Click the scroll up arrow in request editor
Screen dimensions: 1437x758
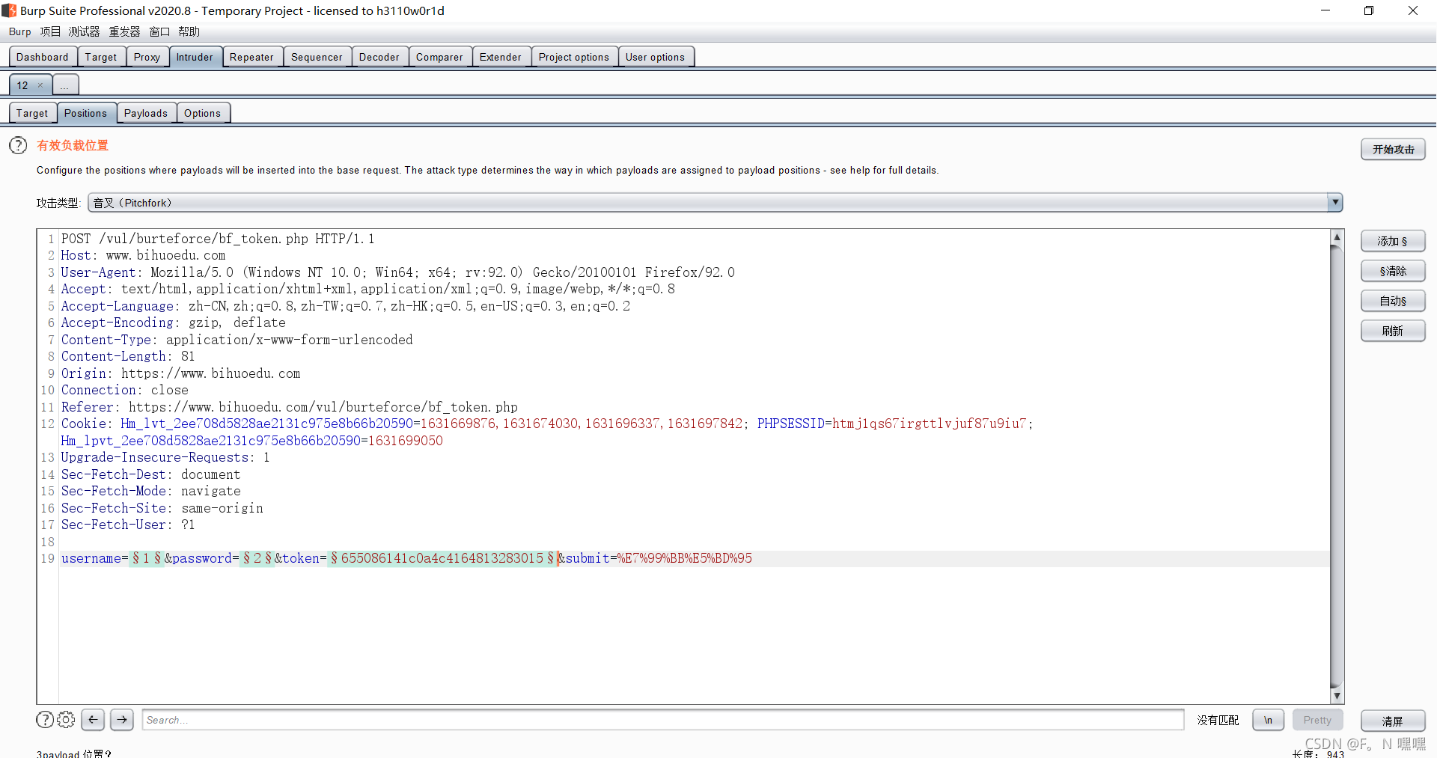1337,237
